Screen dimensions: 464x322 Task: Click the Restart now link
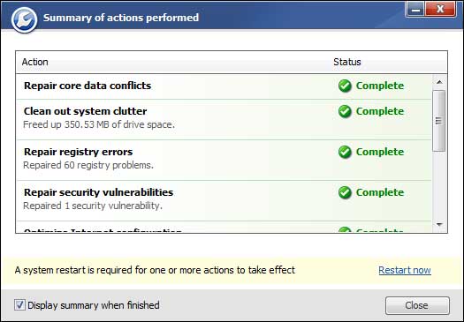(405, 270)
